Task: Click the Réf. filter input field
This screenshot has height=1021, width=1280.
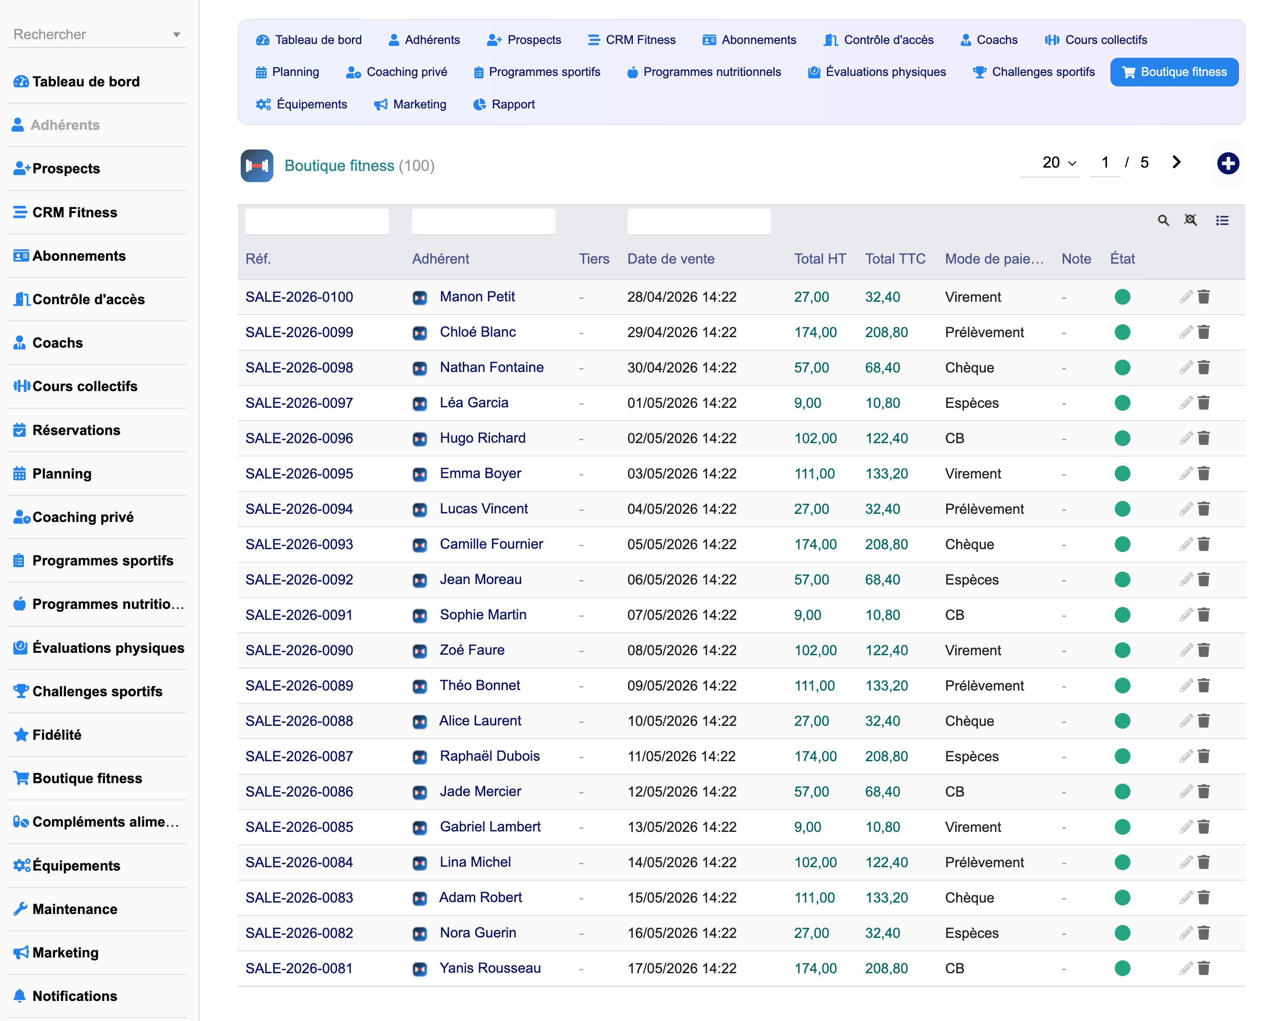Action: pos(317,222)
